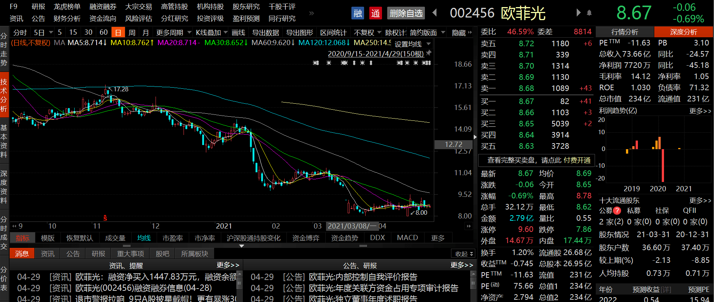The width and height of the screenshot is (714, 302).
Task: Open 十大流通股东 更多>> link
Action: [x=700, y=200]
